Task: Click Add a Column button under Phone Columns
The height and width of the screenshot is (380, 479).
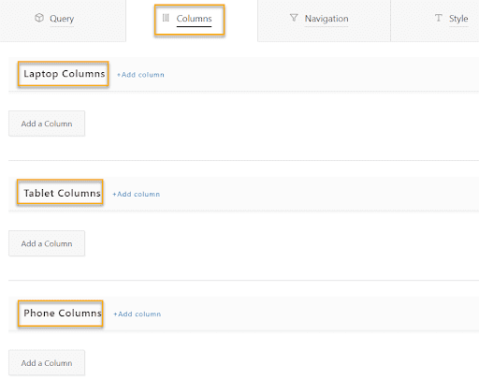Action: point(47,363)
